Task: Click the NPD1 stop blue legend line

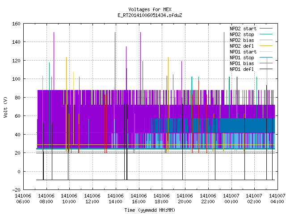Action: pyautogui.click(x=266, y=58)
